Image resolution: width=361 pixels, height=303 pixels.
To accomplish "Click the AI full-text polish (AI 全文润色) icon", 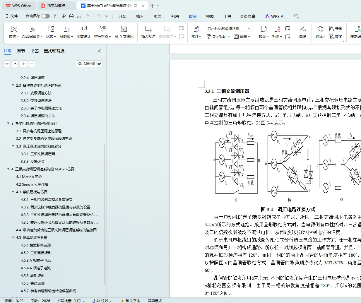I will [124, 29].
